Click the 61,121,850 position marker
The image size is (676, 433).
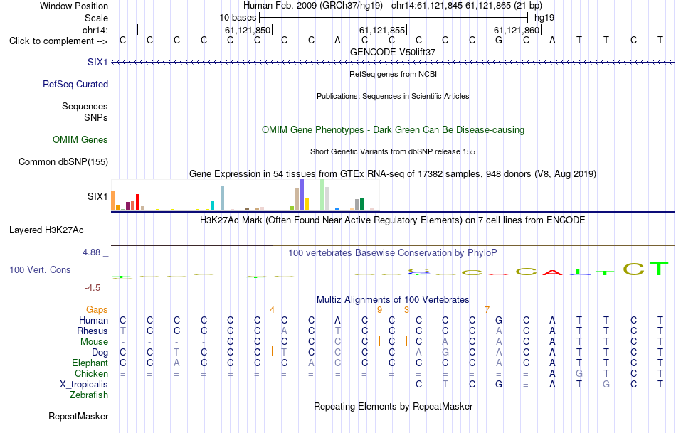tap(248, 30)
